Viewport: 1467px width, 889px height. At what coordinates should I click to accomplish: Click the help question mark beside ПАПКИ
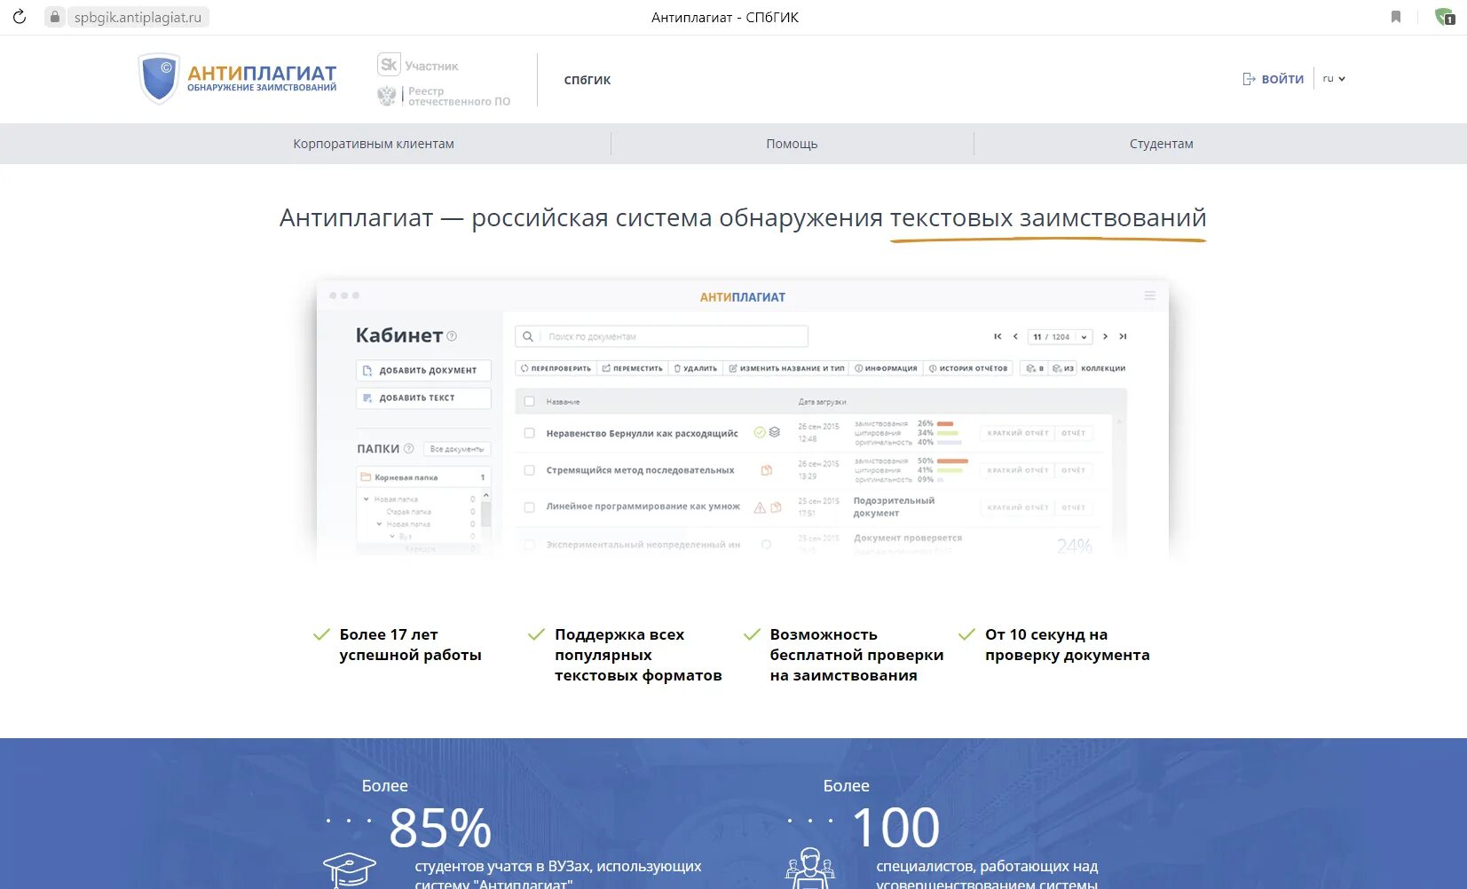click(409, 449)
